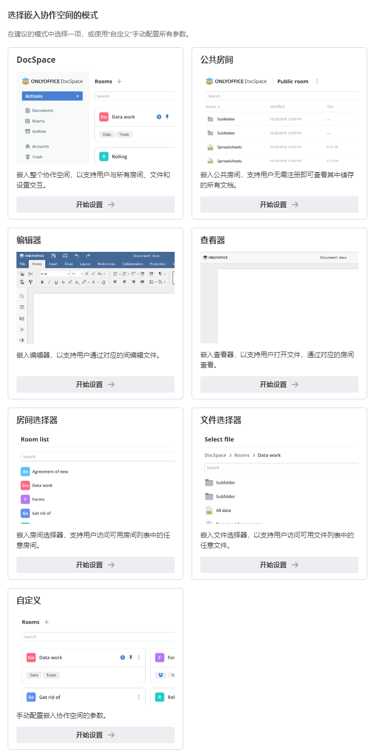Start setup for the 编辑器 mode
Screen dimensions: 377x756
click(x=96, y=384)
